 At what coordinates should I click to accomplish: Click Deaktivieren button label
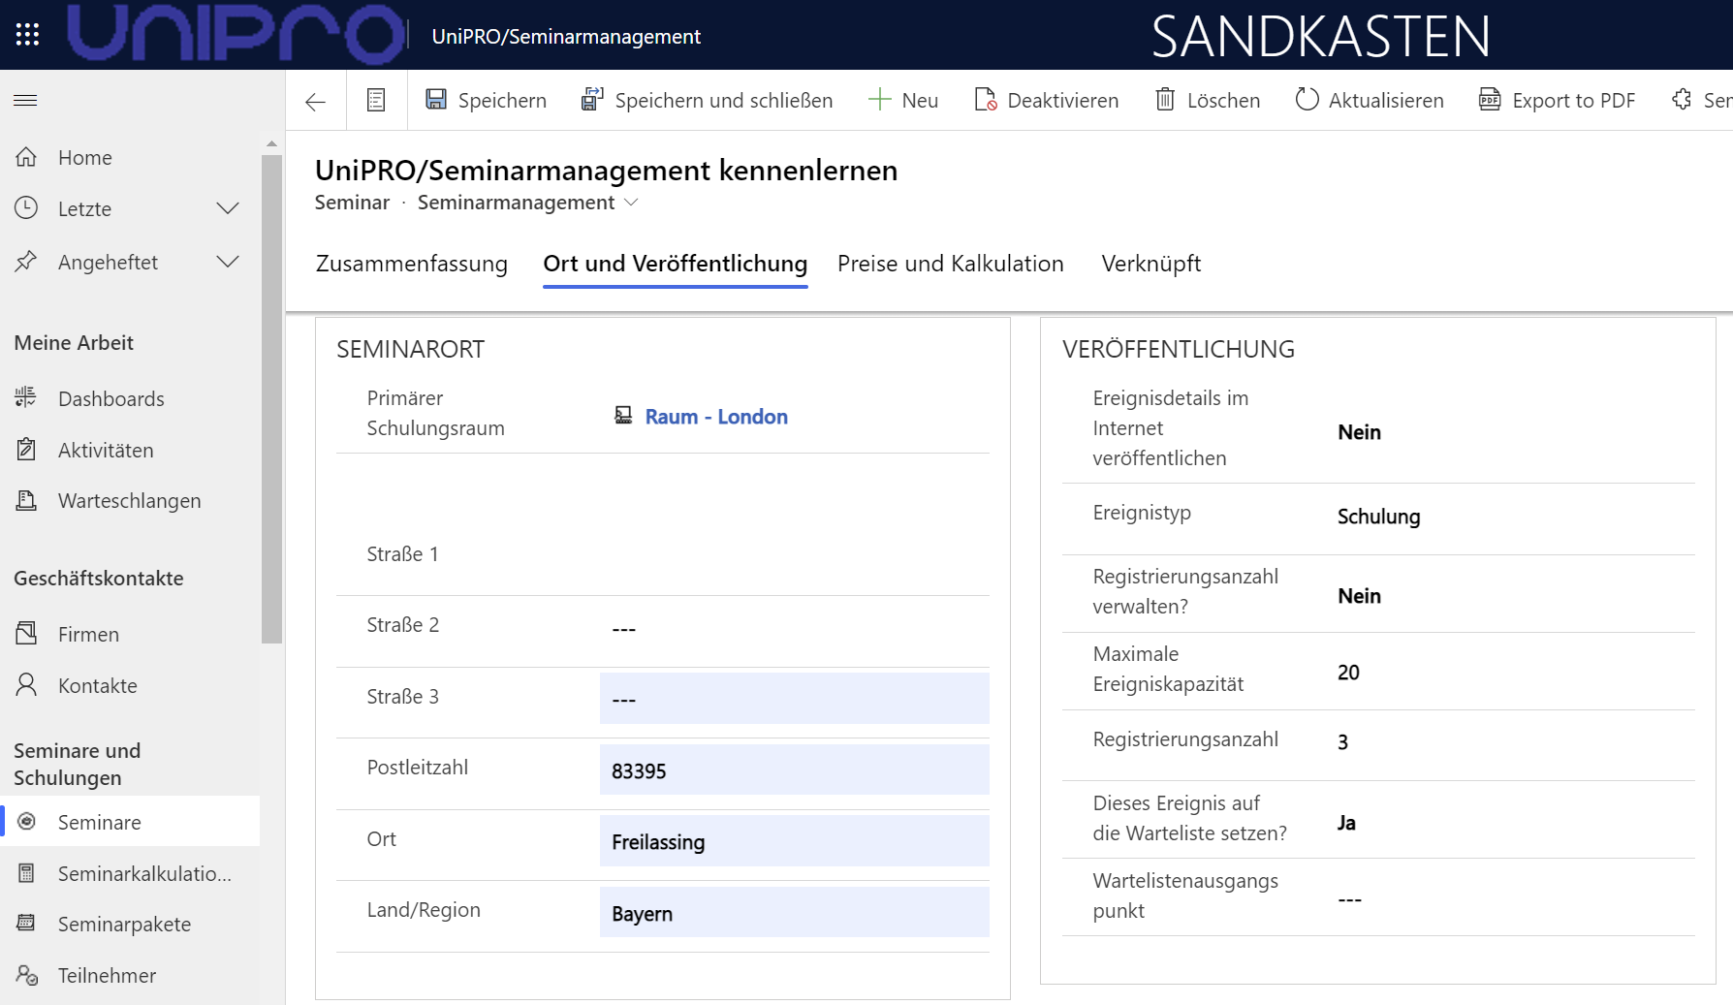1062,100
